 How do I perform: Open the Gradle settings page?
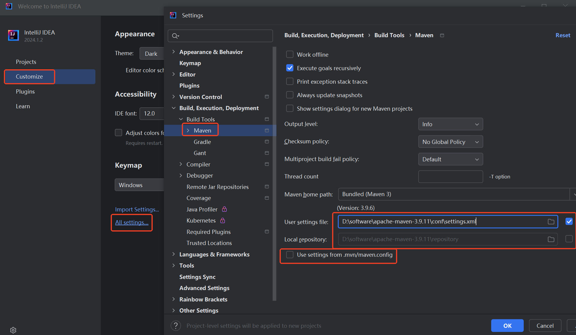pos(202,142)
